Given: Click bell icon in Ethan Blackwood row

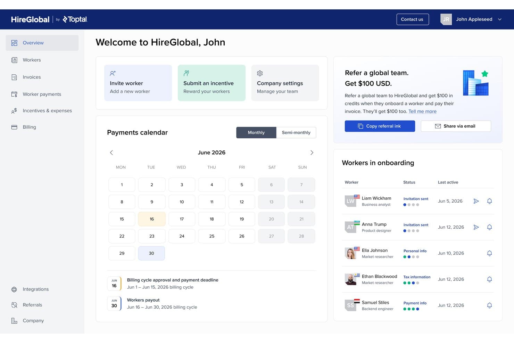Looking at the screenshot, I should pyautogui.click(x=489, y=279).
